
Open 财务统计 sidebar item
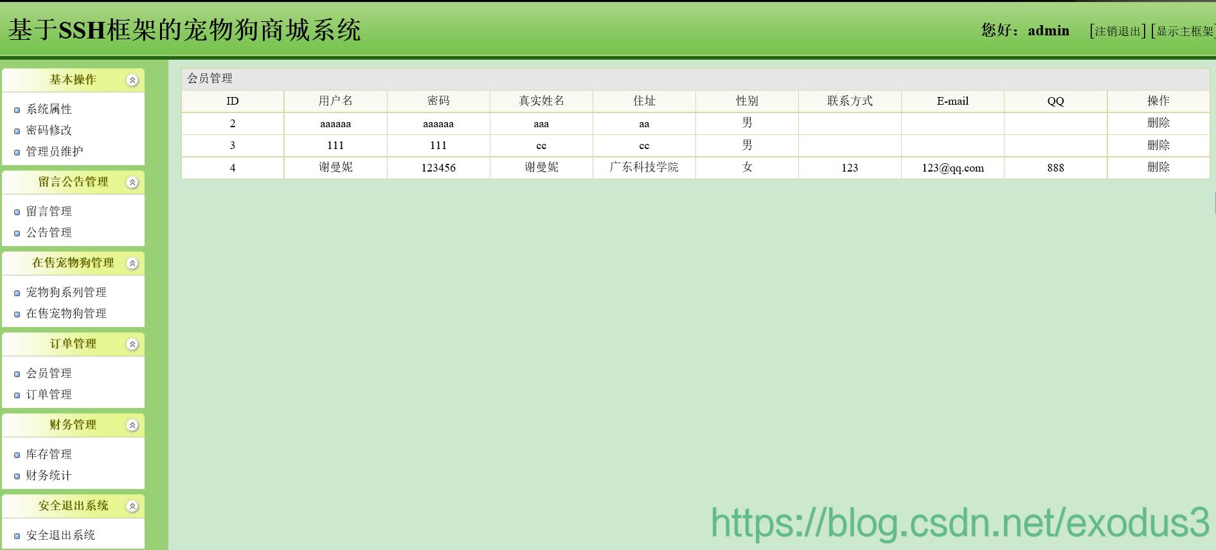point(49,475)
